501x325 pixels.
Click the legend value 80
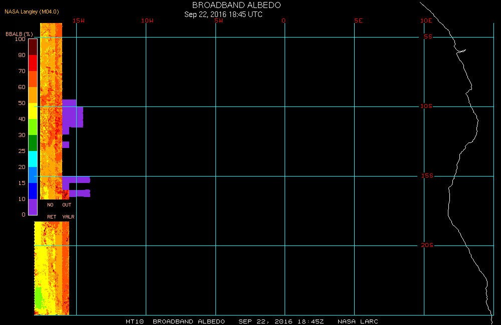point(22,55)
